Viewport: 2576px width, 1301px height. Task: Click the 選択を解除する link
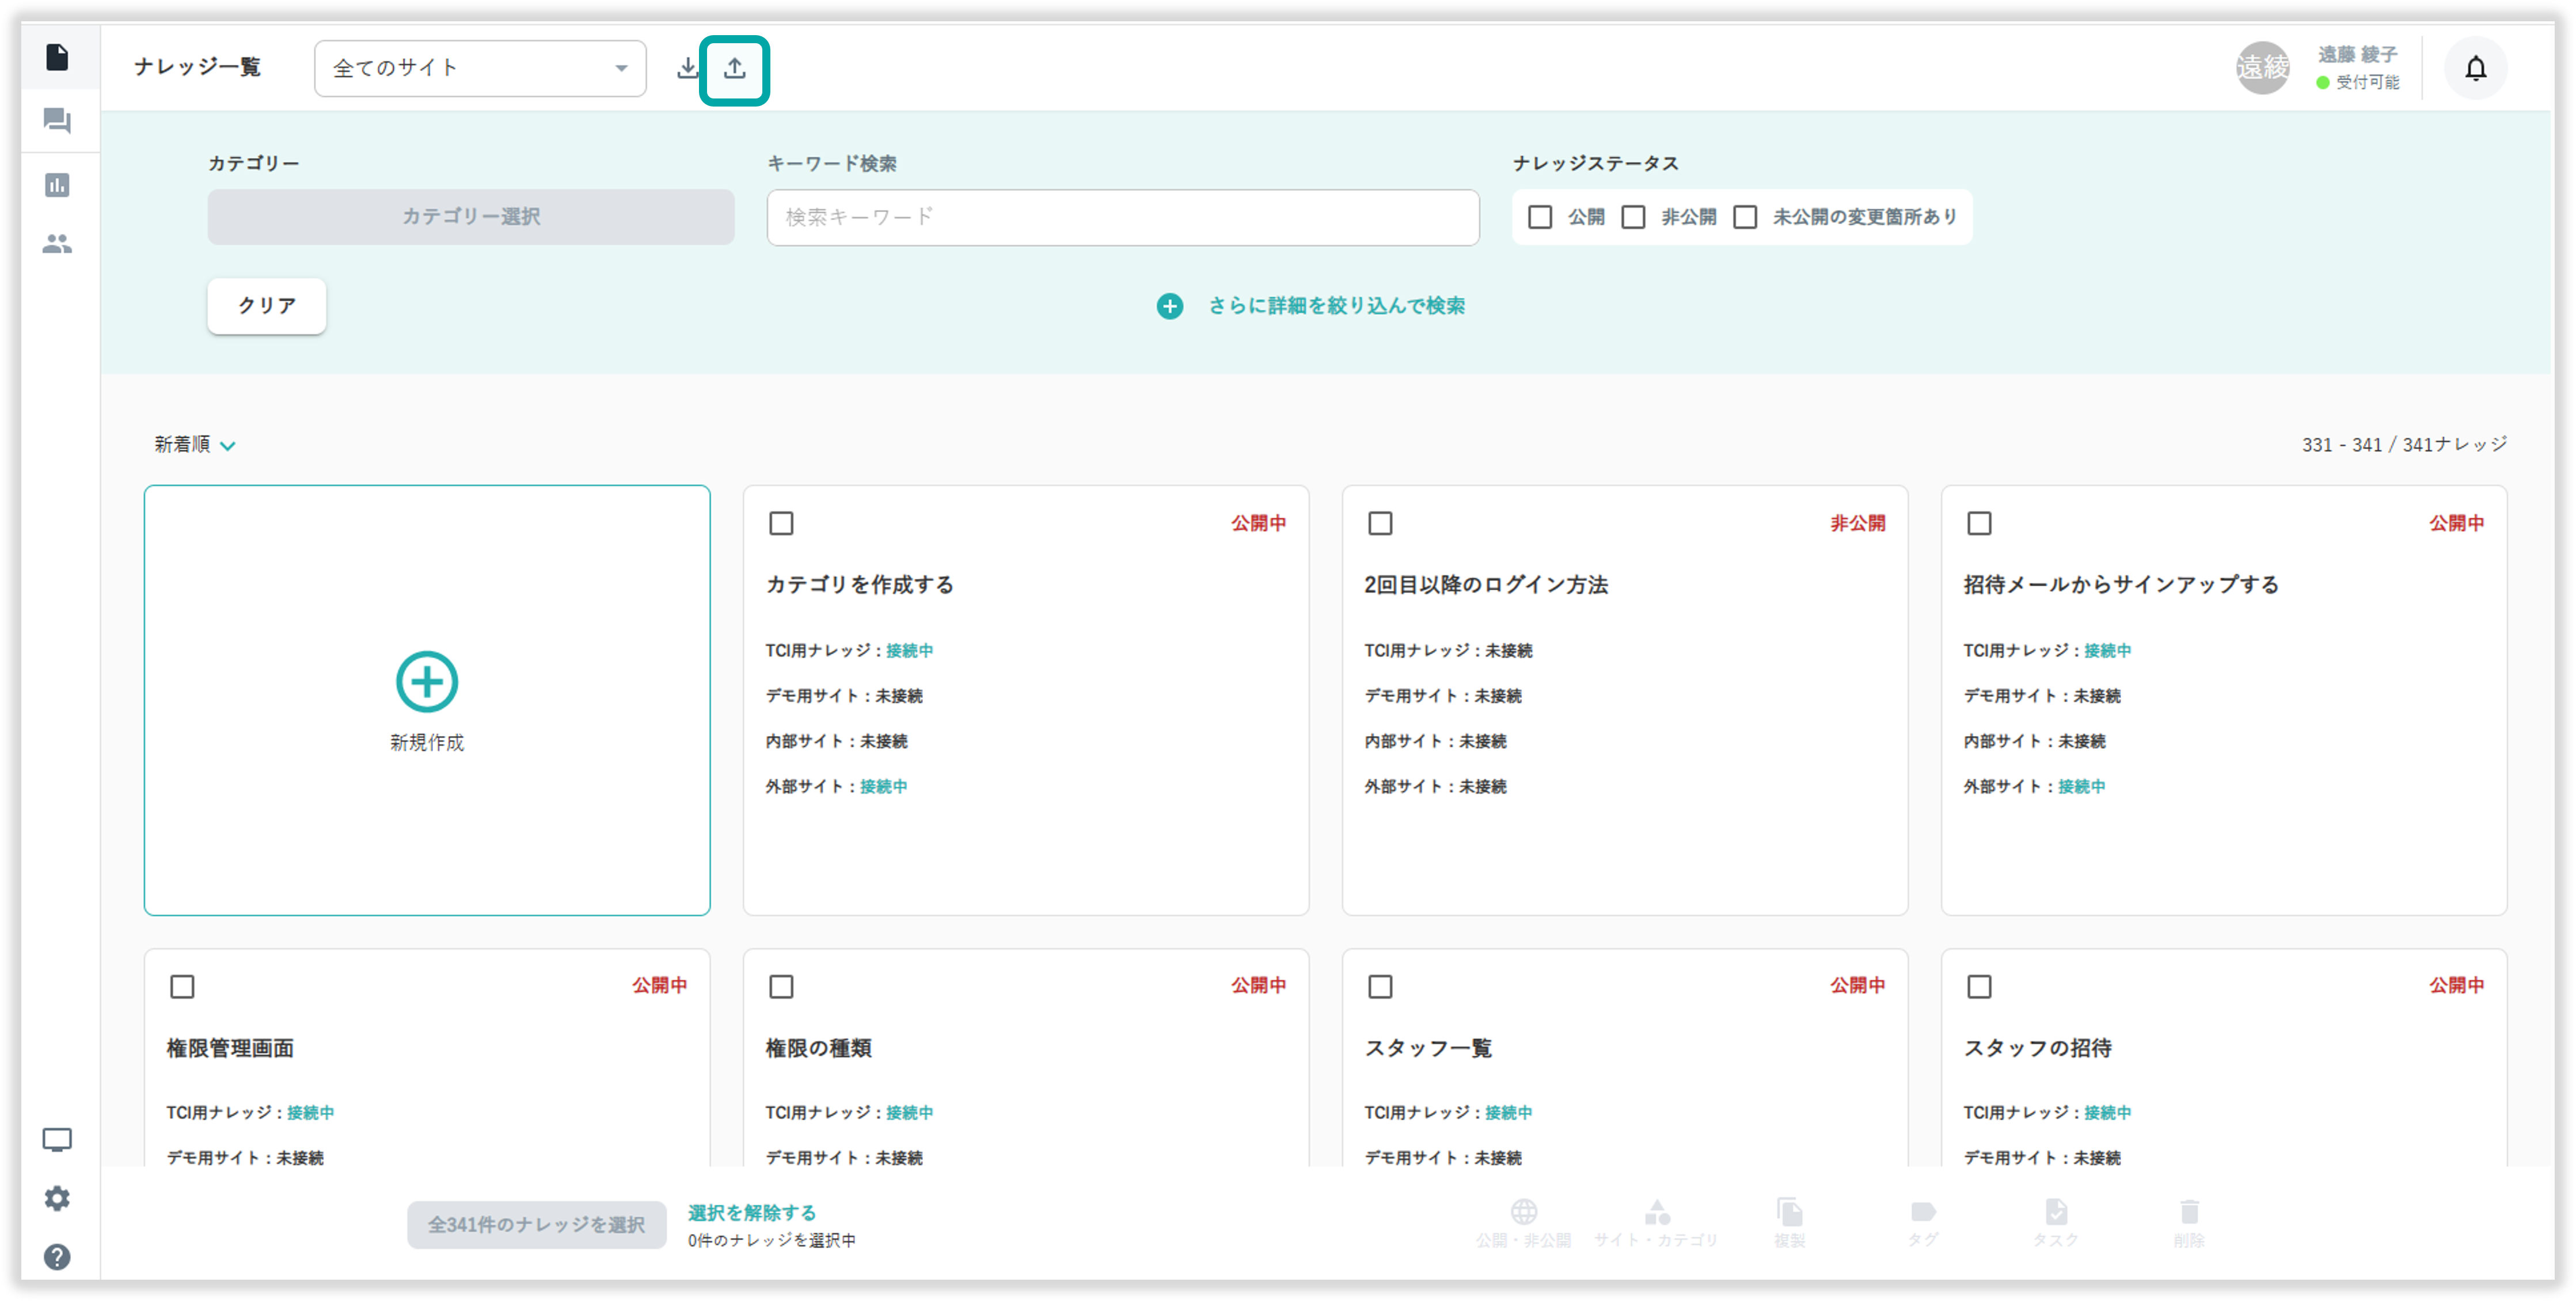pos(752,1212)
